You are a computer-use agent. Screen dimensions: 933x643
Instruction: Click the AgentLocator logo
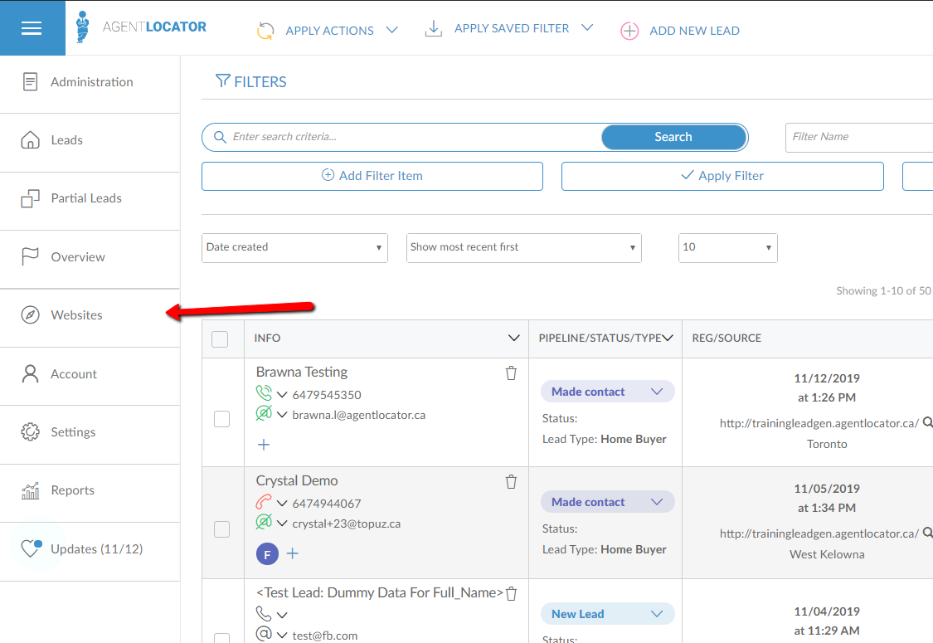click(x=141, y=27)
